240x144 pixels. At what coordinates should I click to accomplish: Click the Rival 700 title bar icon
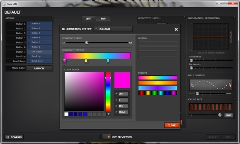pyautogui.click(x=4, y=4)
